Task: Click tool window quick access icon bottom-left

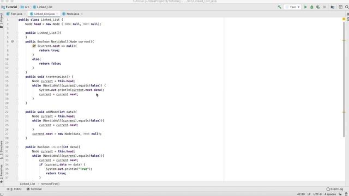Action: click(2, 194)
